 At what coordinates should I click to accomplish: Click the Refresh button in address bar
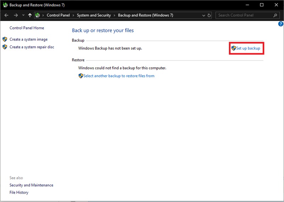209,15
